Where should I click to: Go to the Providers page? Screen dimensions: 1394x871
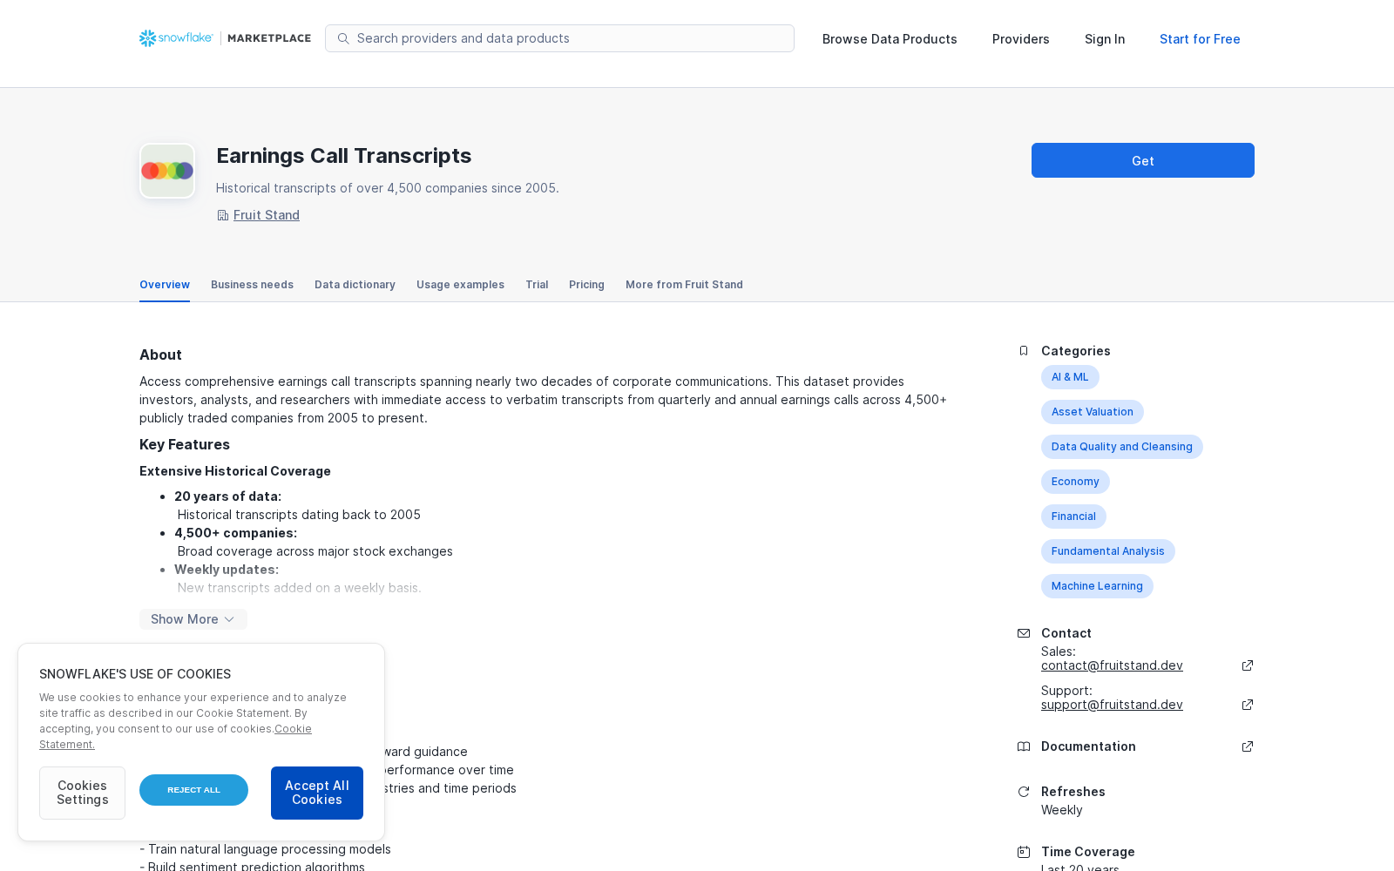(x=1021, y=39)
